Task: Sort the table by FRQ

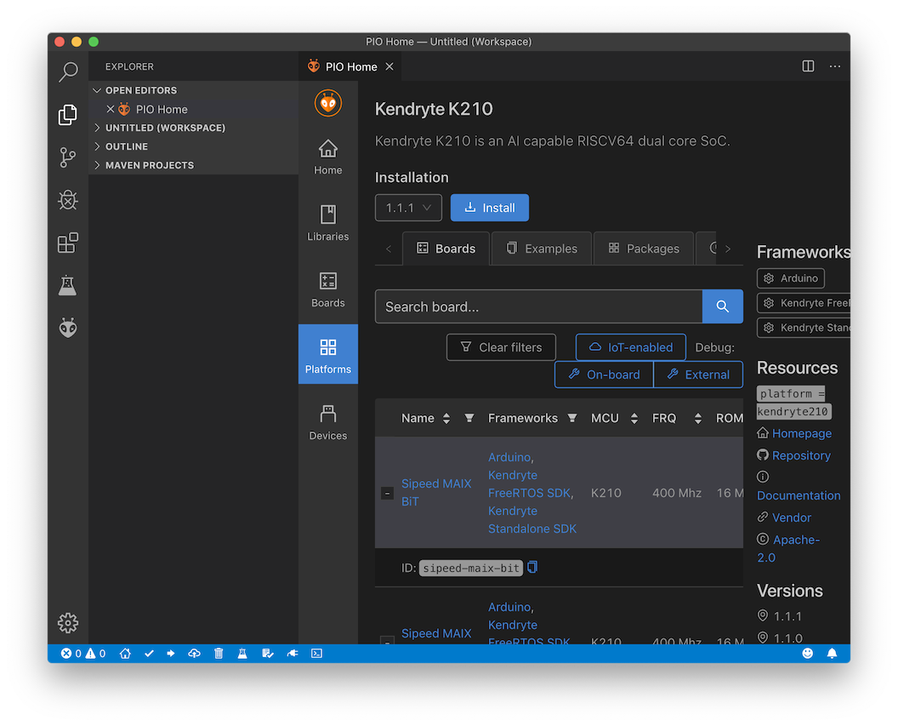Action: point(697,418)
